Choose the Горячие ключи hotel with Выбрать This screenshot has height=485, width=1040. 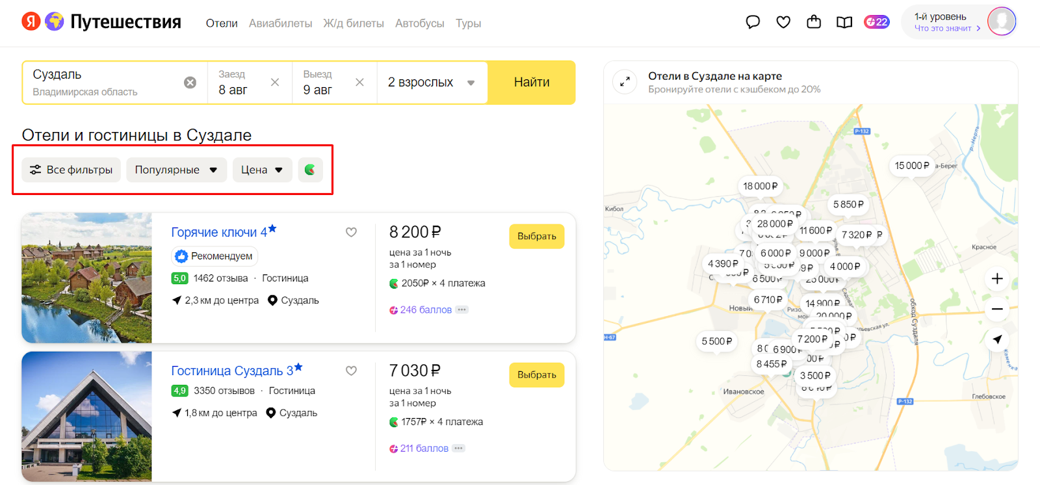537,236
